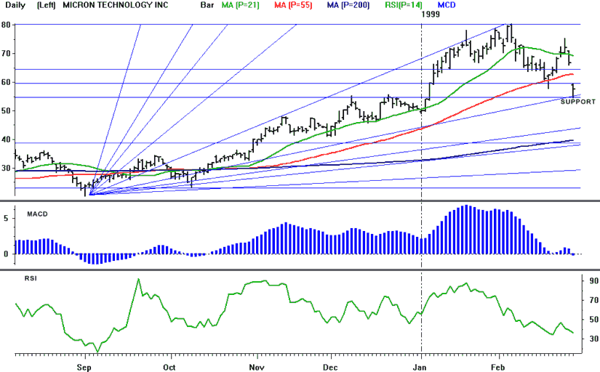Image resolution: width=600 pixels, height=372 pixels.
Task: Click the price axis value '70'
Action: (x=6, y=54)
